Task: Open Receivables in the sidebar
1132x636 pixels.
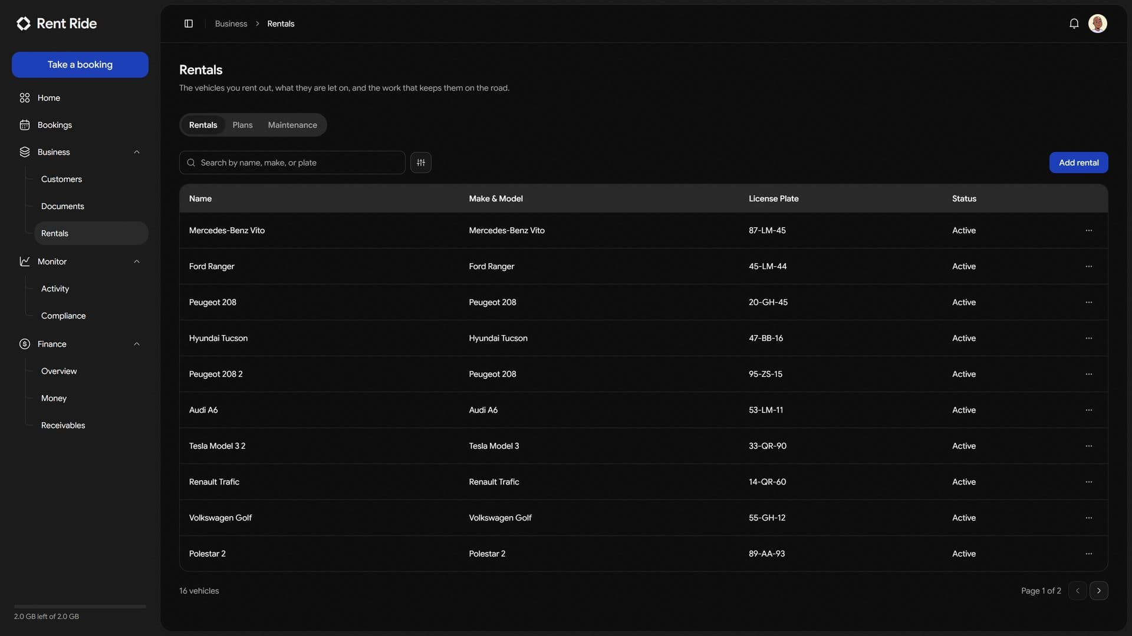Action: pos(91,425)
